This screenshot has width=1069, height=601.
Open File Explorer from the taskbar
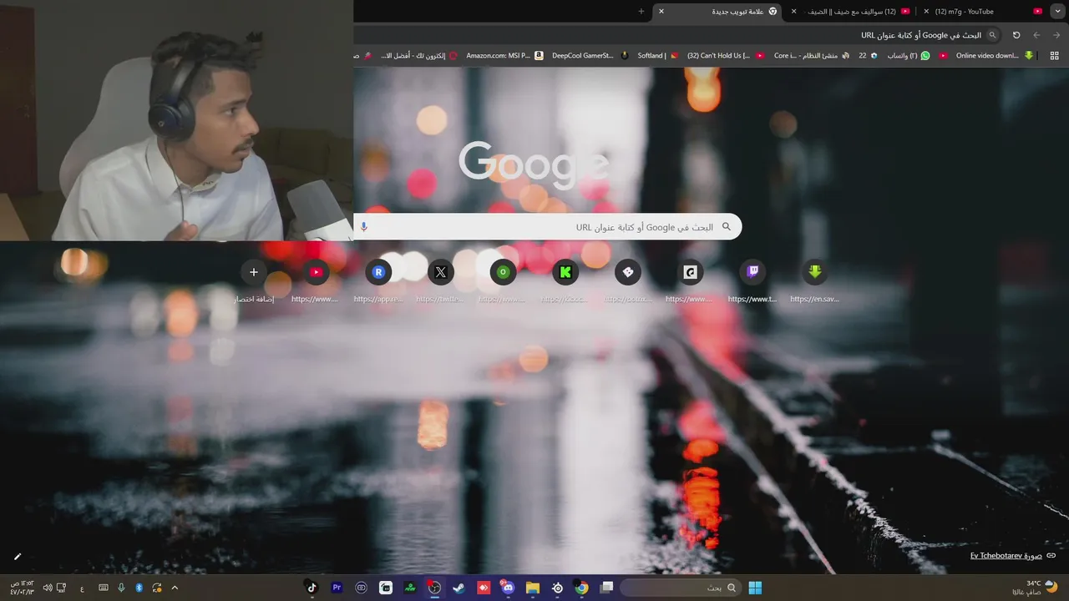click(x=533, y=588)
